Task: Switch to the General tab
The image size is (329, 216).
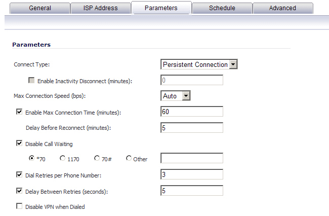Action: (40, 8)
